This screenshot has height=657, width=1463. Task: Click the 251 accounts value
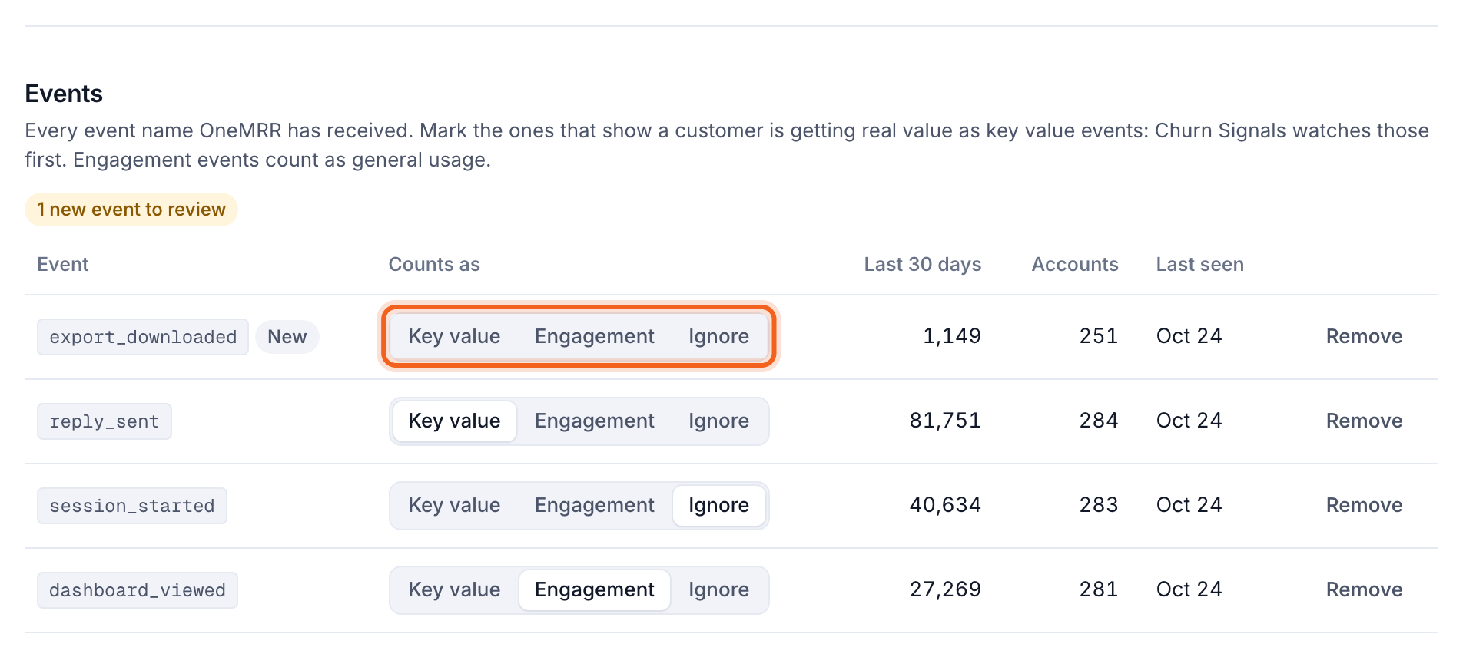pos(1099,336)
